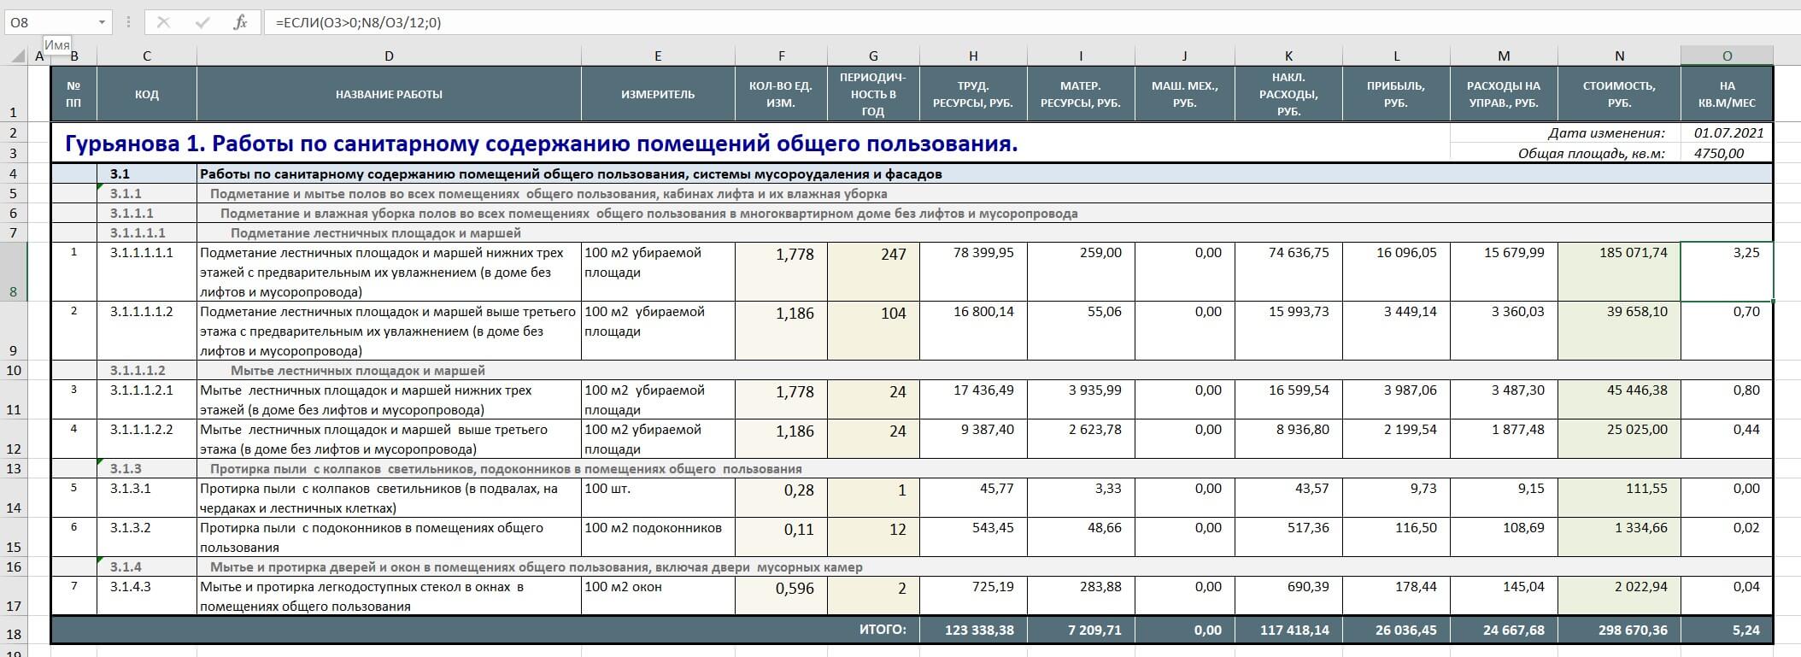Viewport: 1801px width, 657px height.
Task: Select labor cell 78 399,95
Action: [973, 272]
